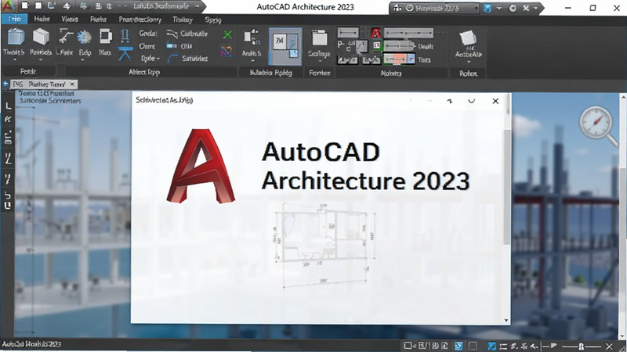Select the blue table-shaped icon in ribbon
This screenshot has height=352, width=627.
(x=125, y=54)
